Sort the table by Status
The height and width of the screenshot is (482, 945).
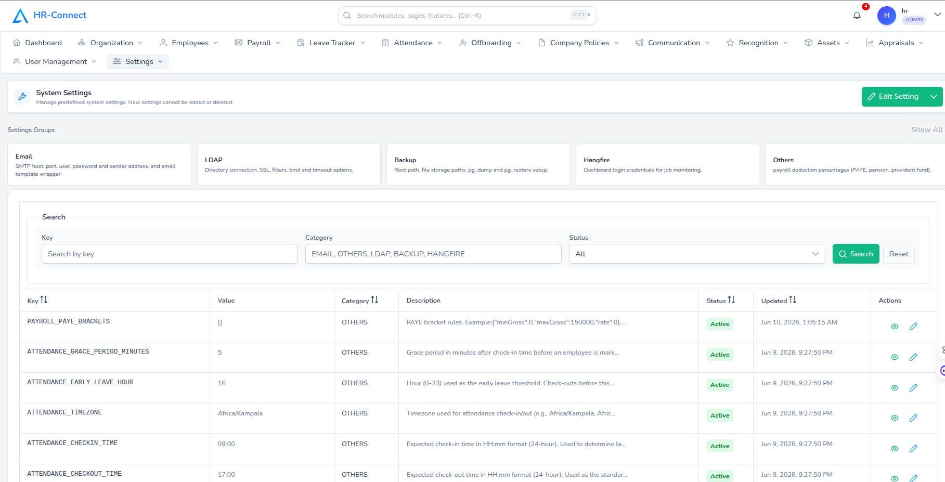[x=731, y=300]
